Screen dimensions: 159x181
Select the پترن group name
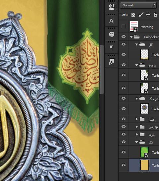(x=151, y=135)
